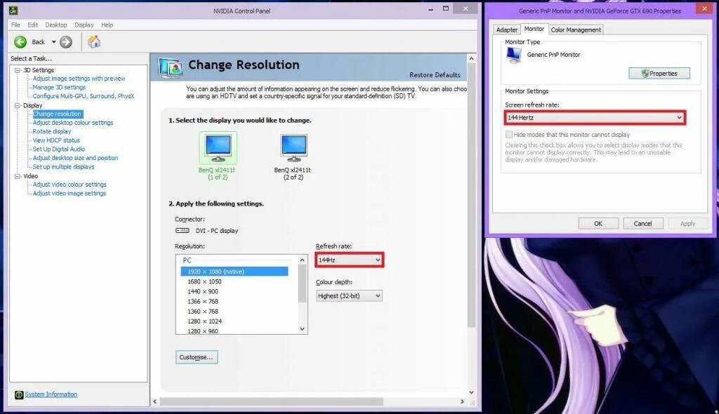This screenshot has width=719, height=414.
Task: Click the Customise... button
Action: tap(197, 357)
